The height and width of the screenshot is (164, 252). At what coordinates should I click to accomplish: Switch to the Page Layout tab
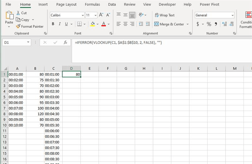point(66,4)
